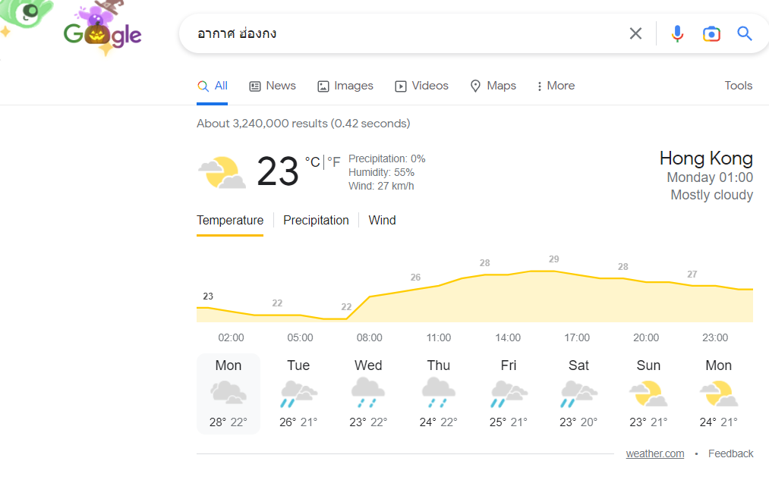Send Feedback on the weather card
Image resolution: width=769 pixels, height=480 pixels.
tap(730, 453)
